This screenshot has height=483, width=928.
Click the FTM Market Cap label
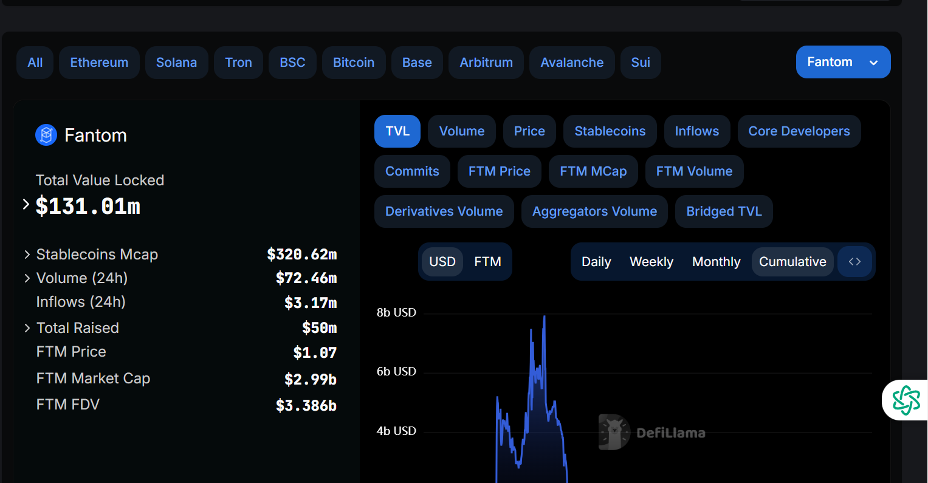[93, 379]
